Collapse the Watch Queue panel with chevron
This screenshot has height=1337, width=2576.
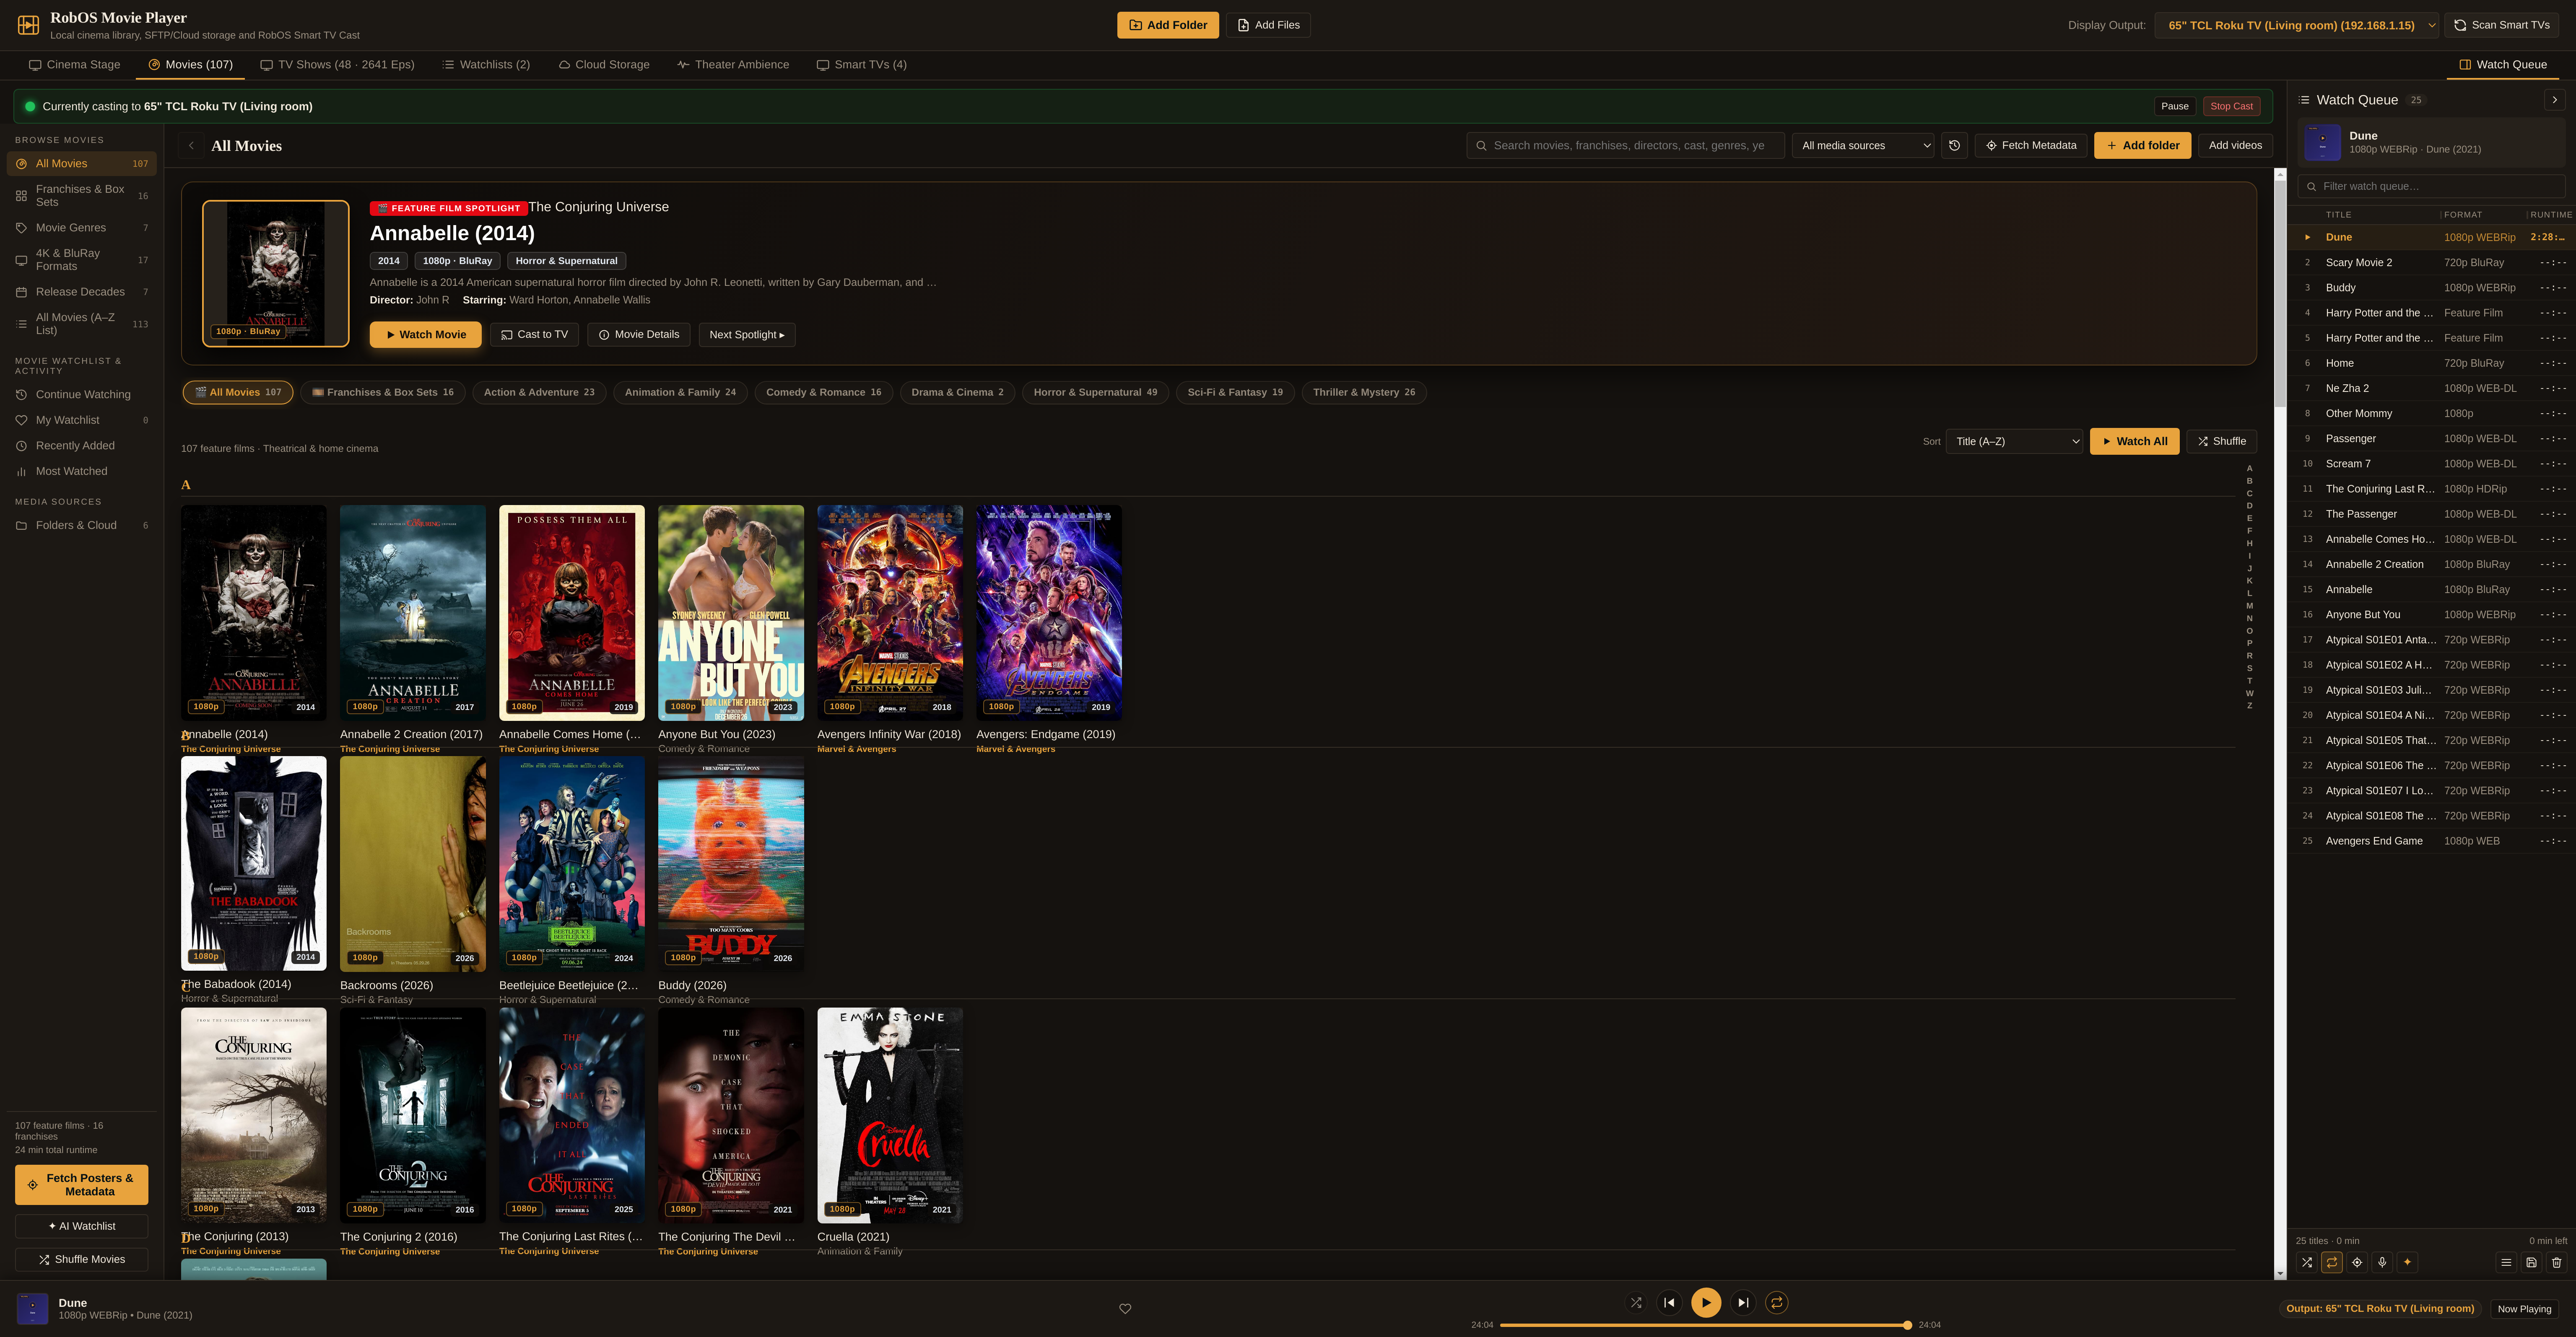(x=2555, y=100)
